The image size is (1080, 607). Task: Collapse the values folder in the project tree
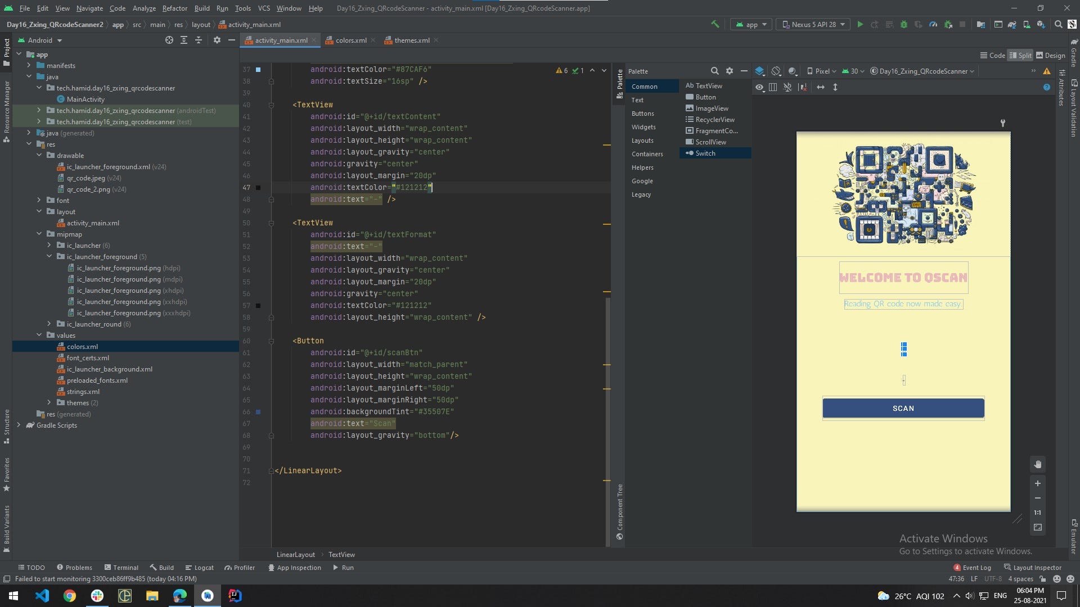(39, 336)
